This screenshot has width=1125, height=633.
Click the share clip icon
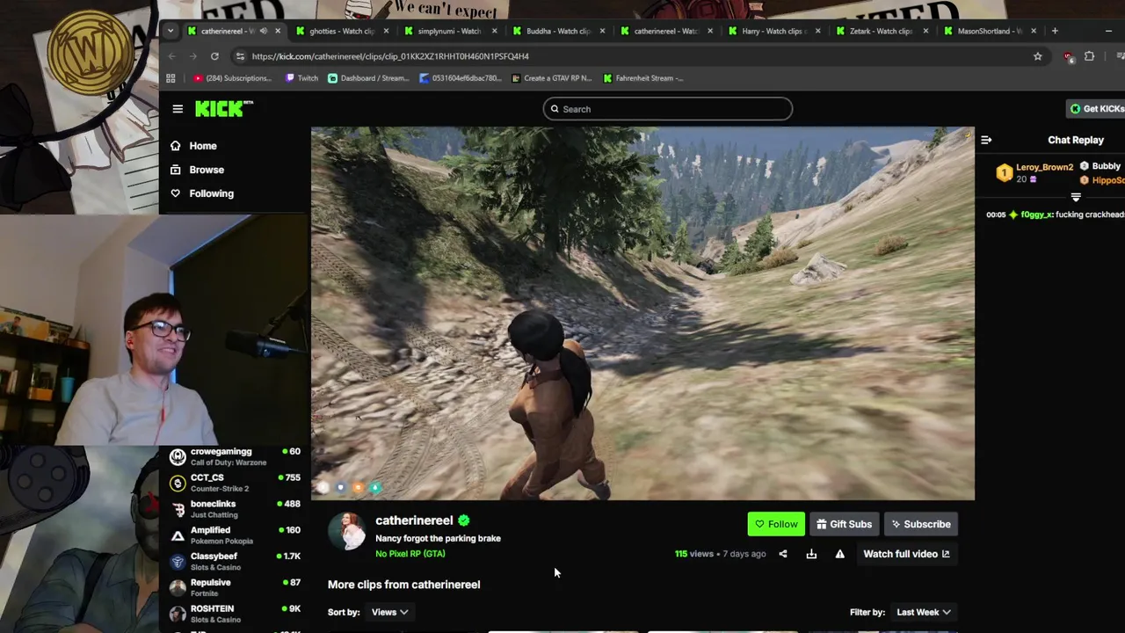(x=783, y=554)
